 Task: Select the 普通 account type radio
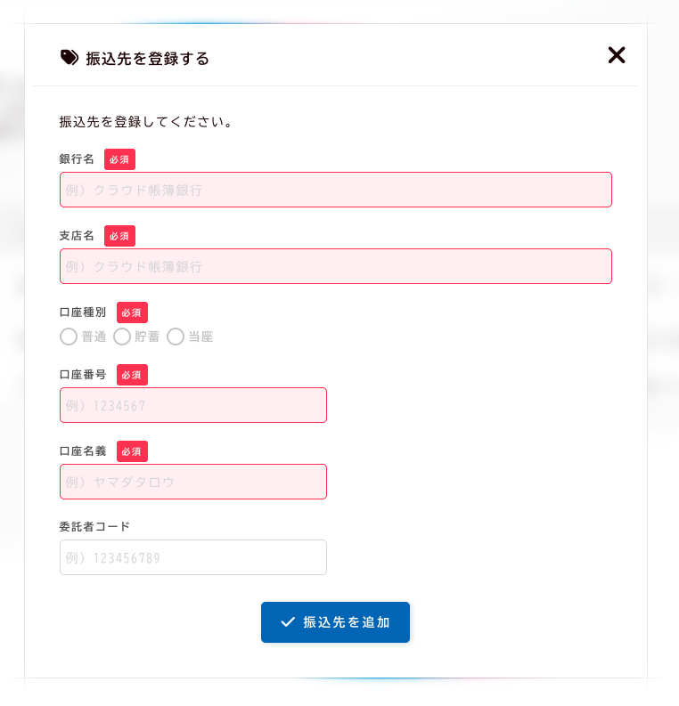[x=69, y=337]
